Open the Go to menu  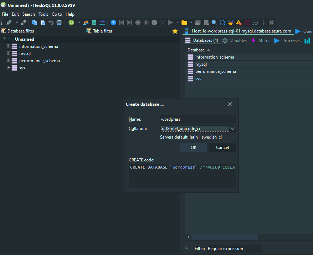[x=57, y=14]
